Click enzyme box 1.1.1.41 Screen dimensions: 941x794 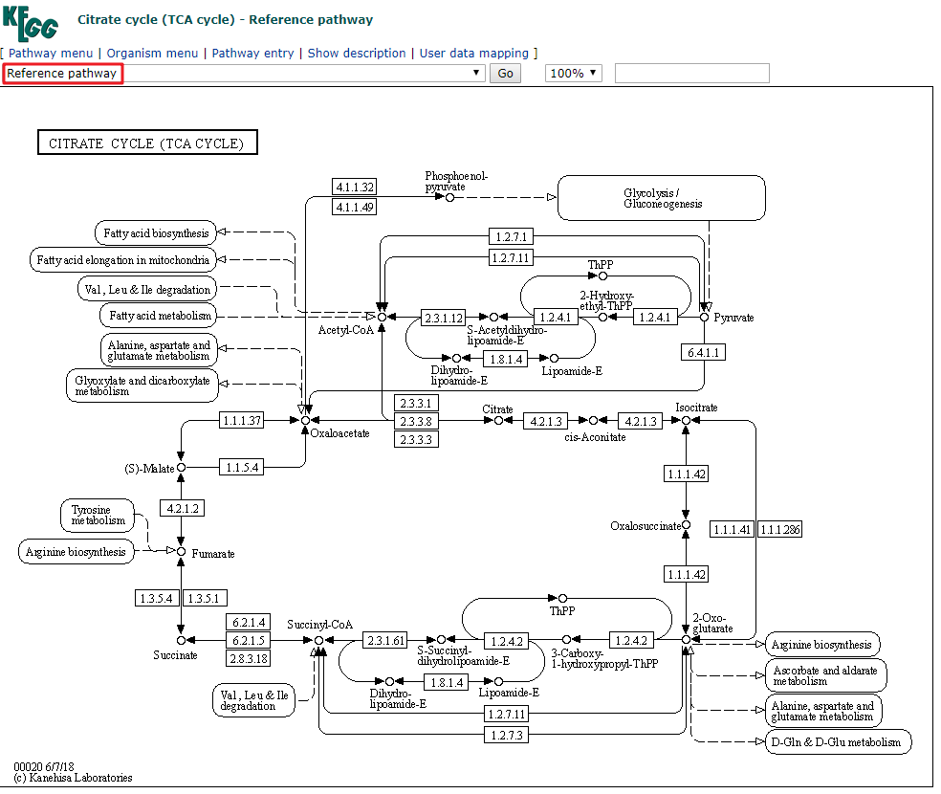(x=732, y=529)
